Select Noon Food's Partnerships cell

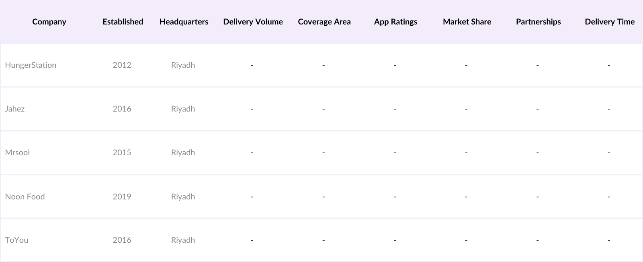coord(538,197)
